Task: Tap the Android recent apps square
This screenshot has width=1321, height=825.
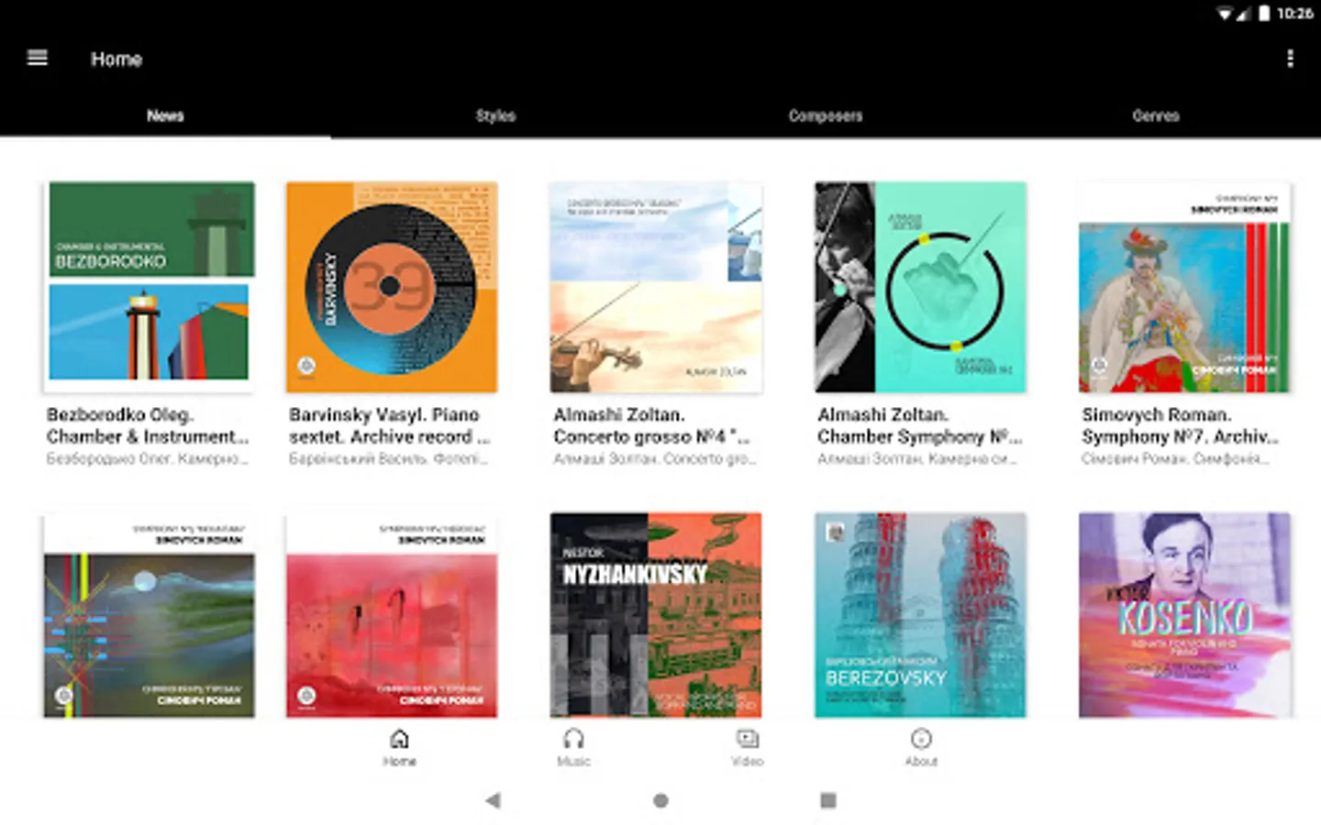Action: (827, 800)
